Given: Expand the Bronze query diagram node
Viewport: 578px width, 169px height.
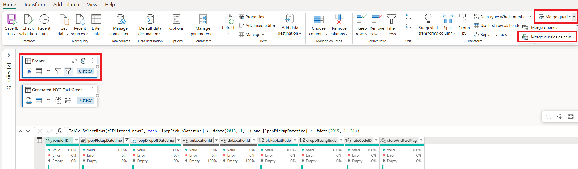Looking at the screenshot, I should 75,61.
